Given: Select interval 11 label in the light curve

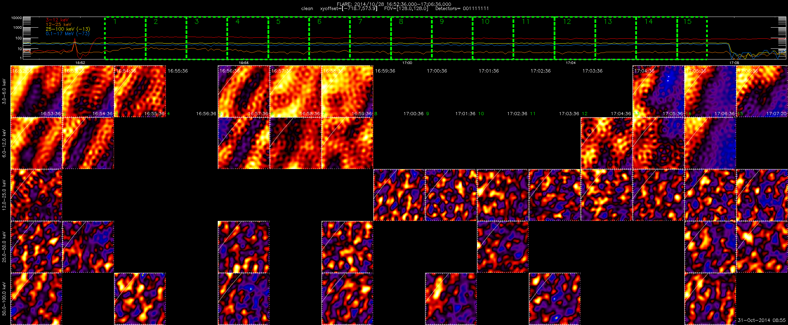Looking at the screenshot, I should pyautogui.click(x=526, y=21).
